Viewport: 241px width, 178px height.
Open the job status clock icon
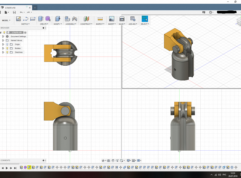(x=211, y=12)
